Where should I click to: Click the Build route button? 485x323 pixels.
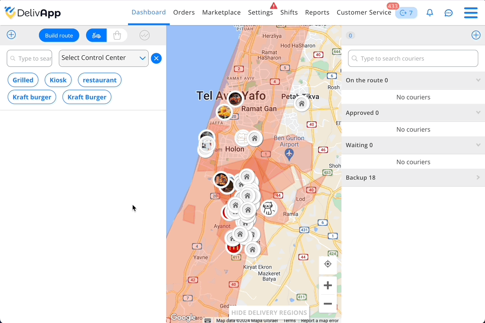(x=59, y=35)
